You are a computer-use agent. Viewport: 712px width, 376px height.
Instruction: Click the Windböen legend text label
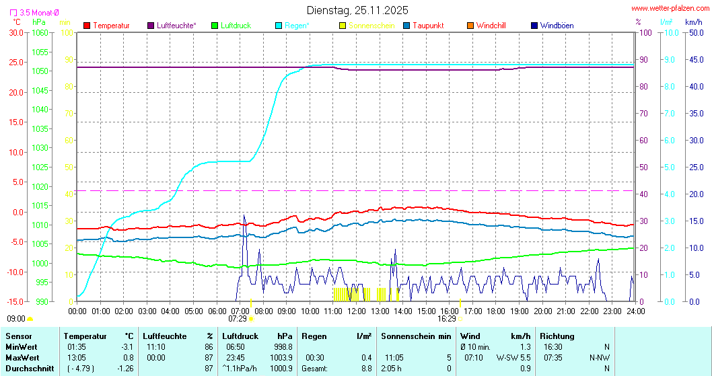tap(557, 26)
